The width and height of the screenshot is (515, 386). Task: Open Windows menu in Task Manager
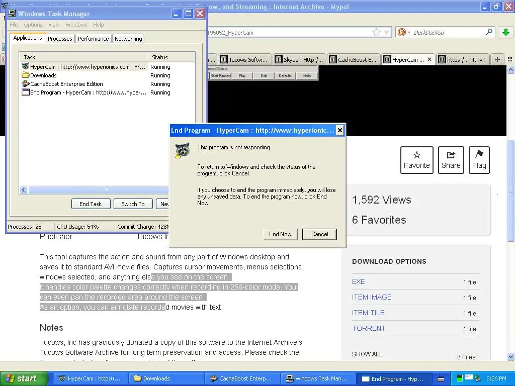coord(76,25)
